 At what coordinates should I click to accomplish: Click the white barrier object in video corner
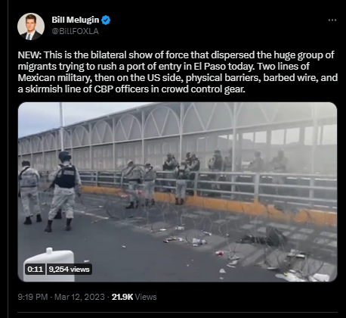click(49, 264)
